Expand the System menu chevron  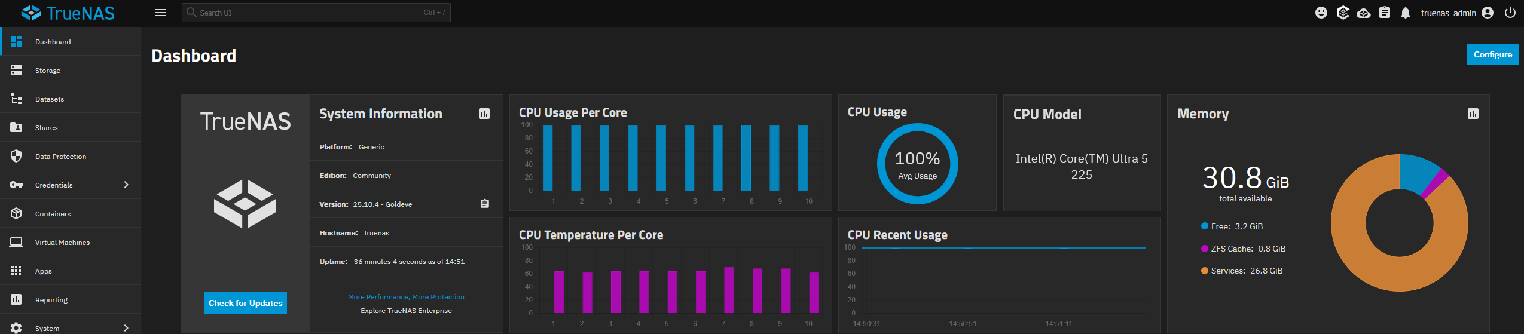point(126,328)
